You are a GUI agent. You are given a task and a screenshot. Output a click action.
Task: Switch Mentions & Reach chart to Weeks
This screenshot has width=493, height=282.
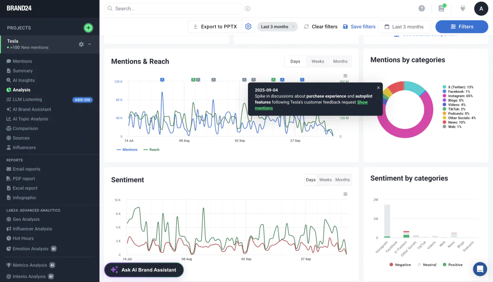click(318, 62)
